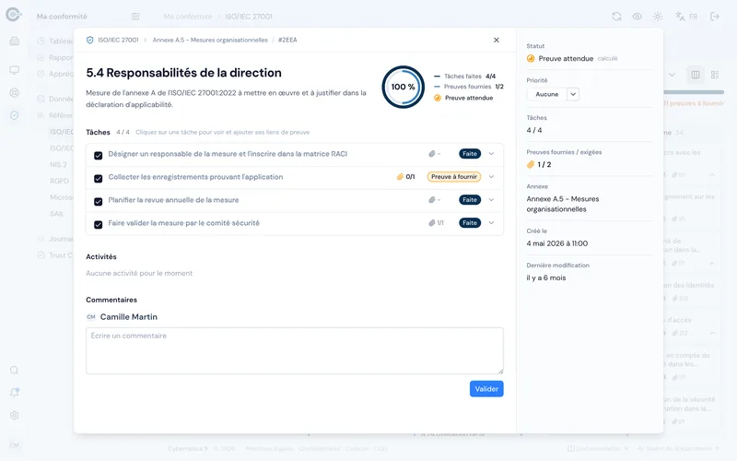The image size is (737, 461).
Task: Open the RGPD sidebar item
Action: [x=59, y=181]
